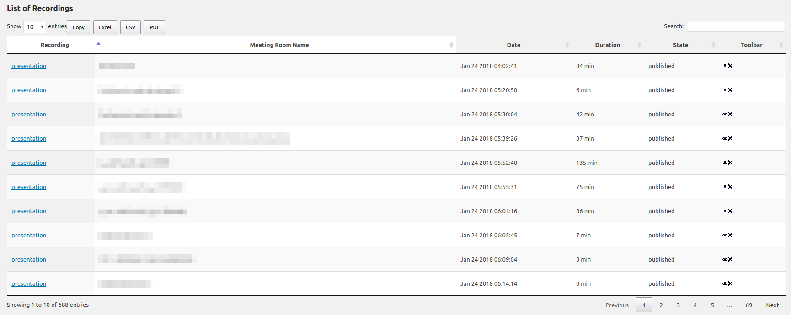Sort table by Date column
The width and height of the screenshot is (791, 315).
513,45
